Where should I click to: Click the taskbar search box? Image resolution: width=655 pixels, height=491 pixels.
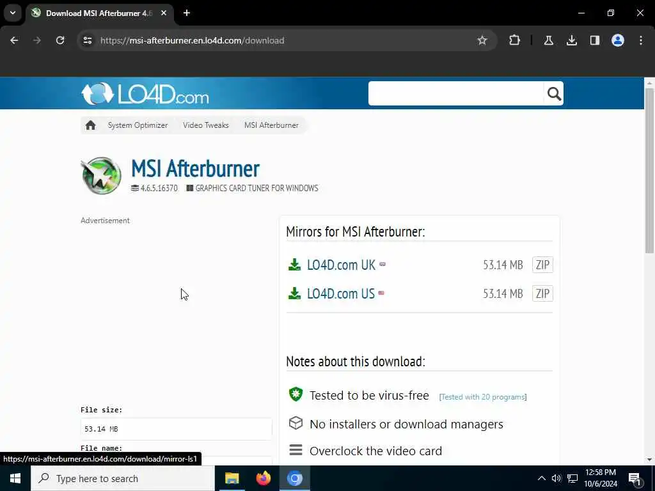[123, 478]
